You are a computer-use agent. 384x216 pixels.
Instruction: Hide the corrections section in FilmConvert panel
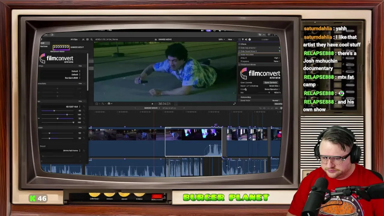click(x=80, y=83)
